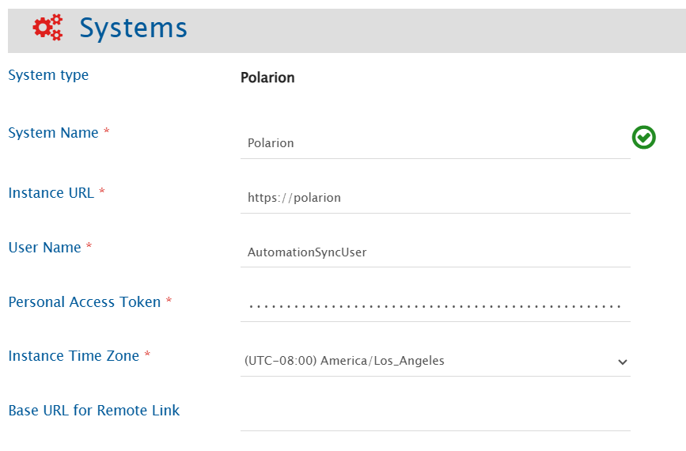Click the System type label
Image resolution: width=686 pixels, height=451 pixels.
tap(48, 75)
